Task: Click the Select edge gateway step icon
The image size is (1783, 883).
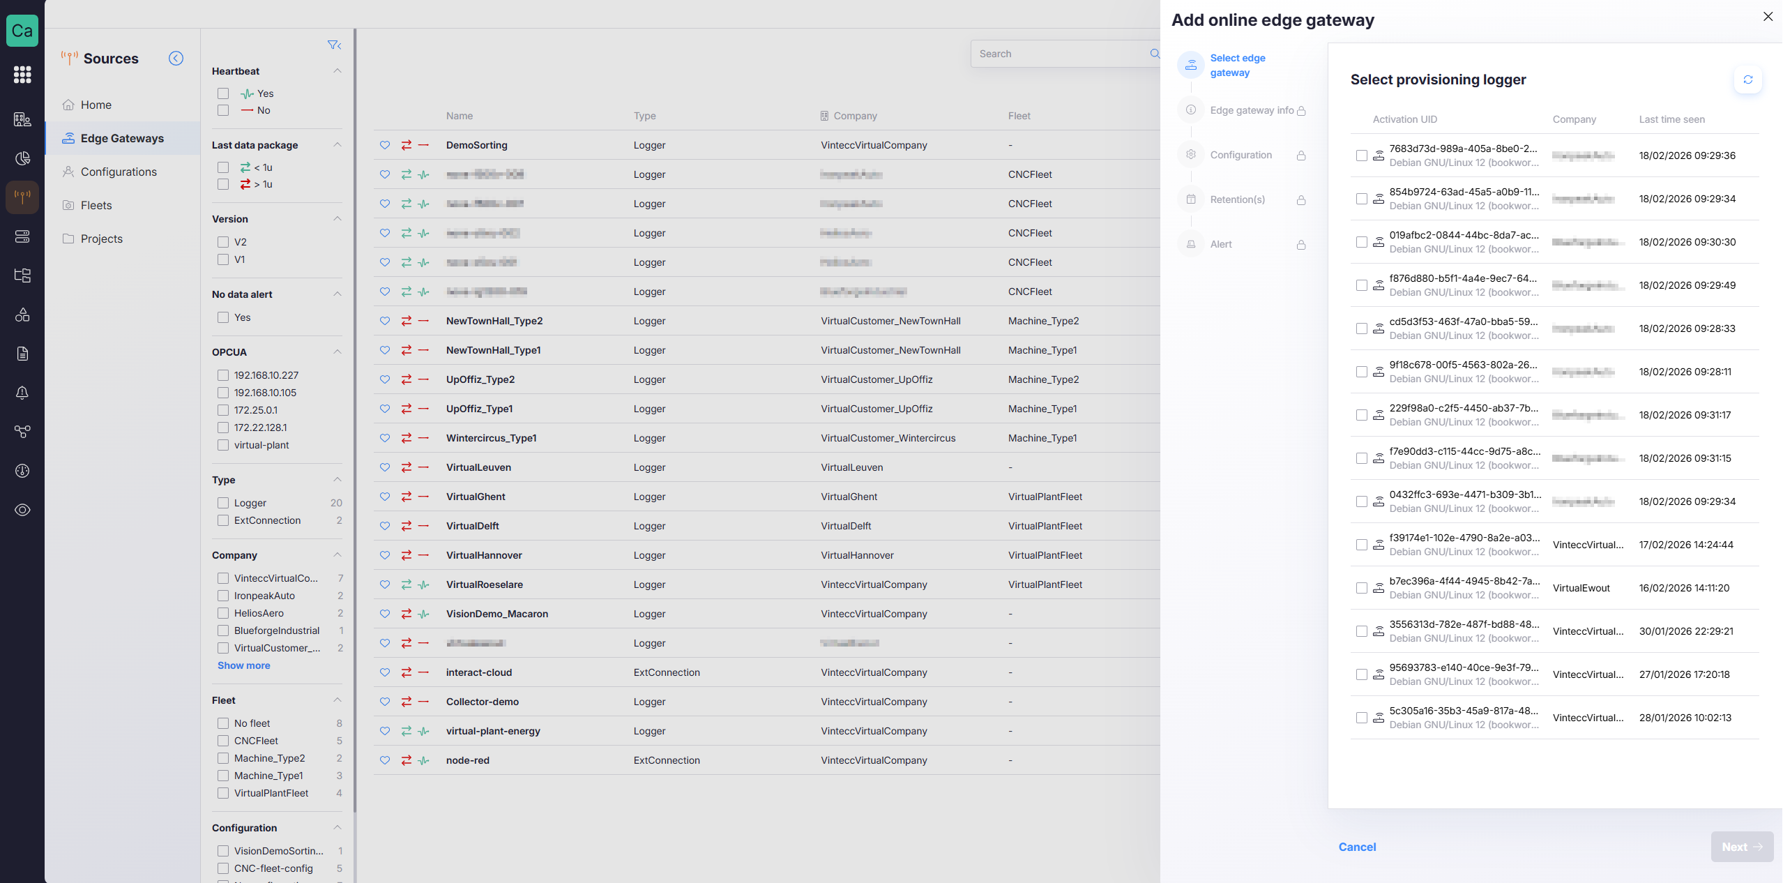Action: 1191,65
